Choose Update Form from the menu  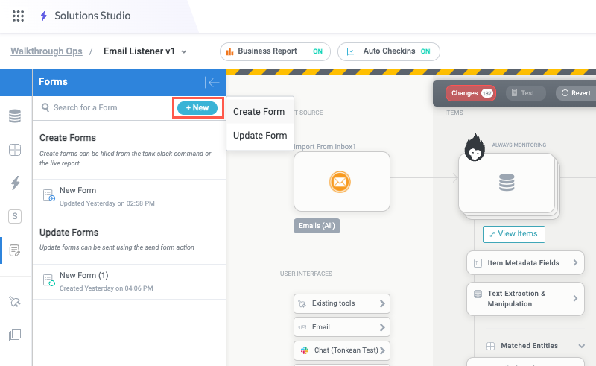pos(260,136)
